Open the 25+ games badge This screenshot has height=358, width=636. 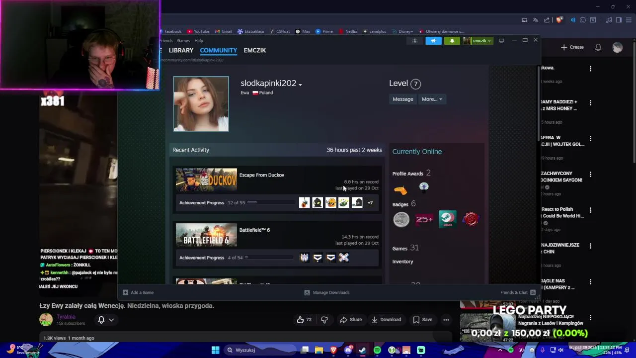424,219
